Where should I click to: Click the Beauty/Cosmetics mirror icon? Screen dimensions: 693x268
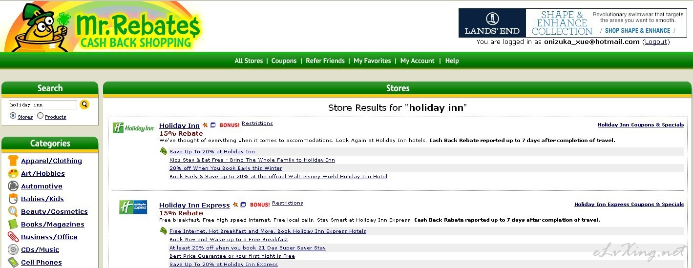tap(13, 211)
